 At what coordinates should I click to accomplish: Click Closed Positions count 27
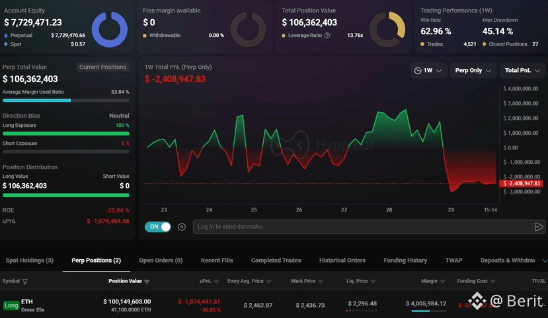coord(535,44)
